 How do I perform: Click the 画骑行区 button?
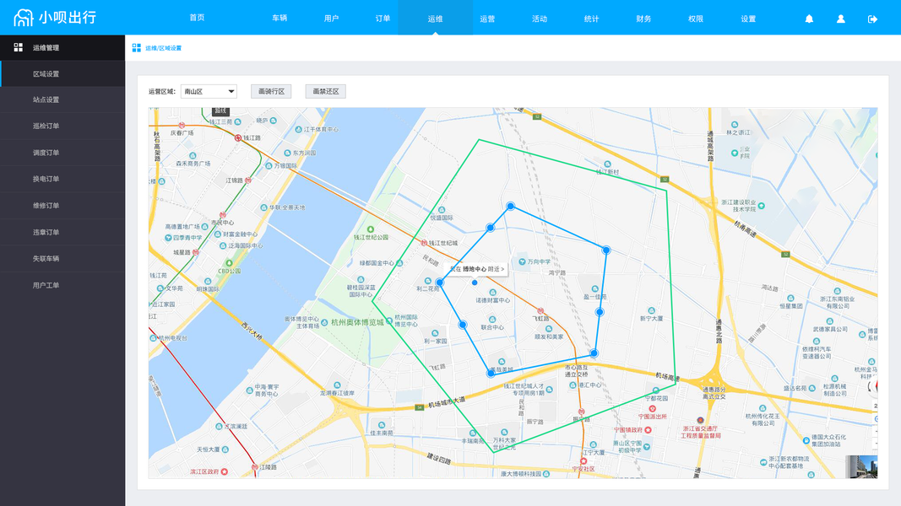[271, 91]
